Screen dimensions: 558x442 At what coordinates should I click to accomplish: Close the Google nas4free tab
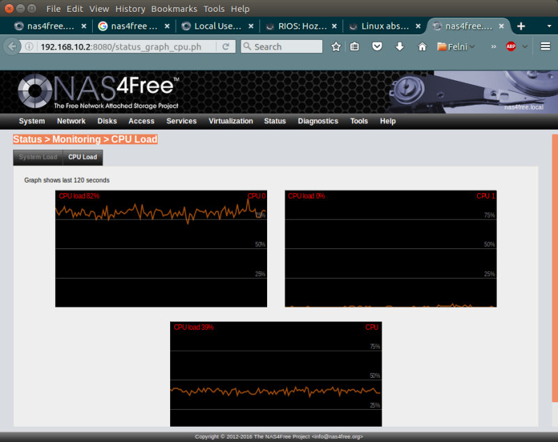[x=167, y=26]
